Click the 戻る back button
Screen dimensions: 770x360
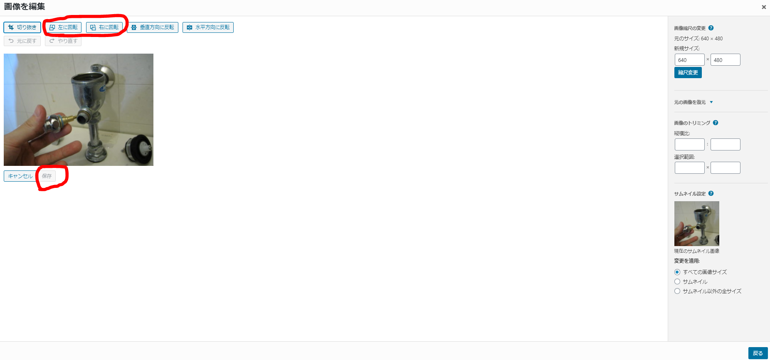coord(758,353)
